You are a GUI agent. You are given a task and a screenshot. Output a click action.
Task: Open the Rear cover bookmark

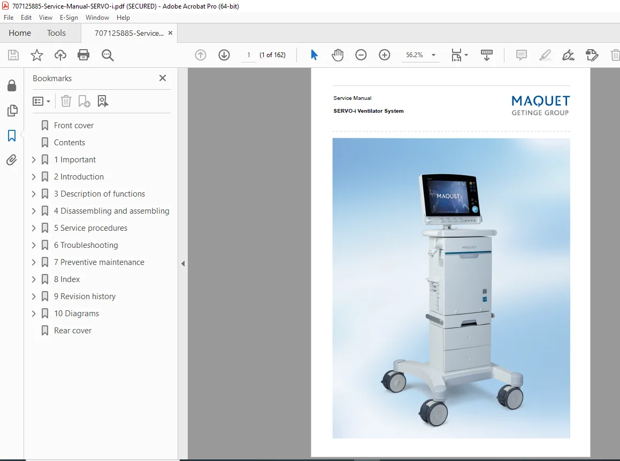[x=73, y=331]
